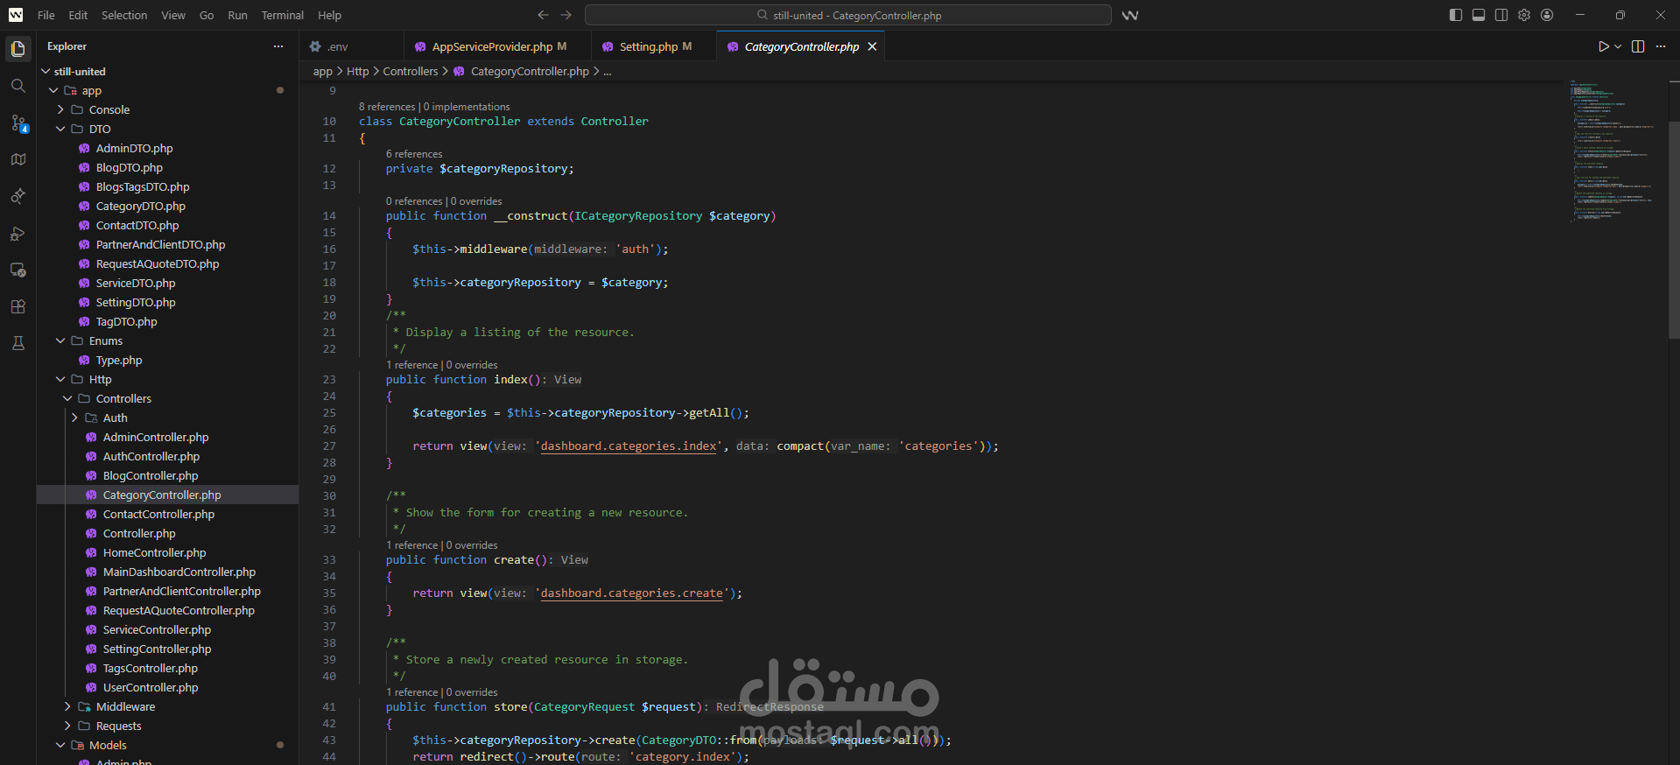Open Source Control view with badge
The height and width of the screenshot is (765, 1680).
click(18, 123)
